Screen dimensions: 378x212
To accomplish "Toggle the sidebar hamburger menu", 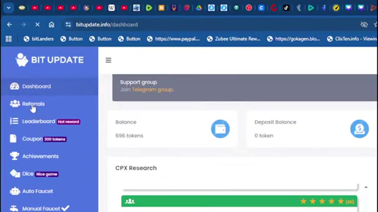I will point(108,60).
